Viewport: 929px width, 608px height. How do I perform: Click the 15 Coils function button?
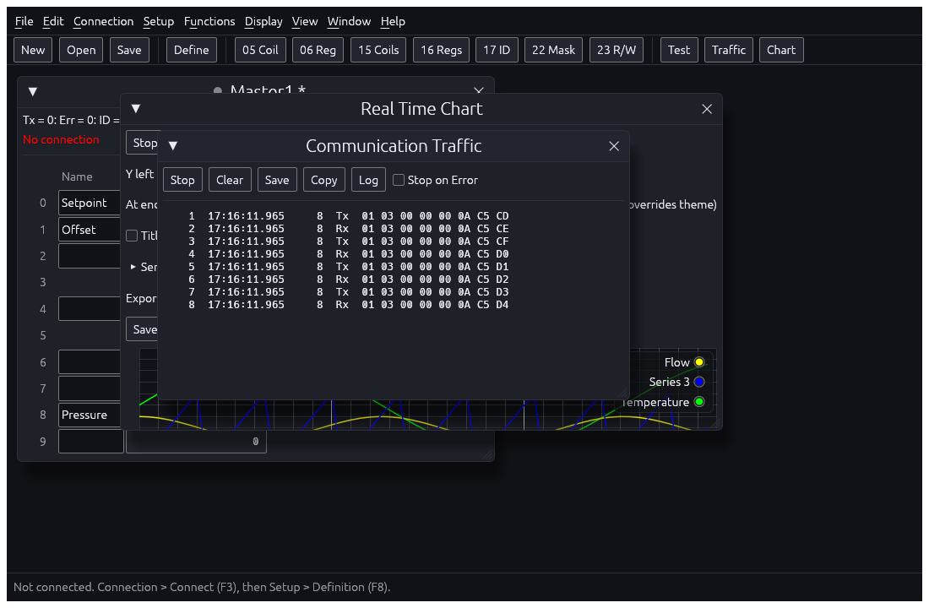378,50
